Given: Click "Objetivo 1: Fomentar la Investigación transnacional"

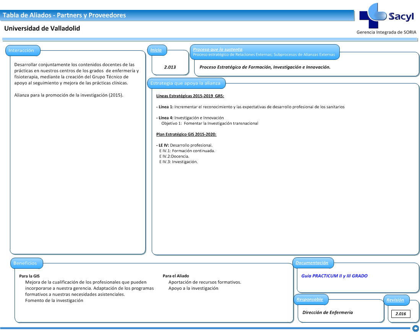Looking at the screenshot, I should click(x=210, y=123).
